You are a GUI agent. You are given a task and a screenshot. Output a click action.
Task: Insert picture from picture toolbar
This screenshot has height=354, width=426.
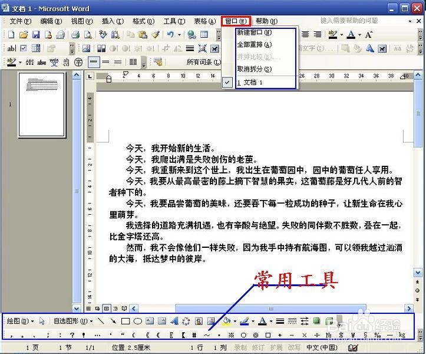coord(86,49)
